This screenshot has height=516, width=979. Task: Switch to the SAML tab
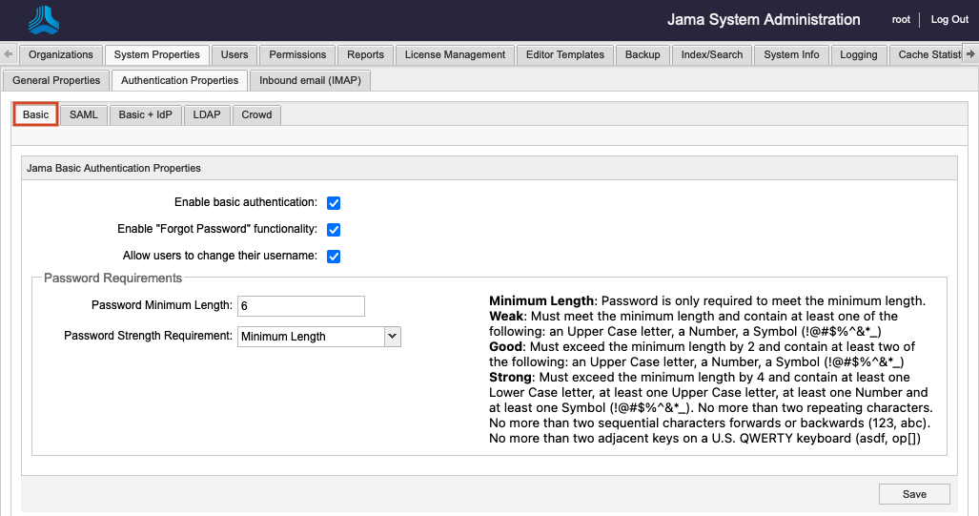pyautogui.click(x=84, y=115)
